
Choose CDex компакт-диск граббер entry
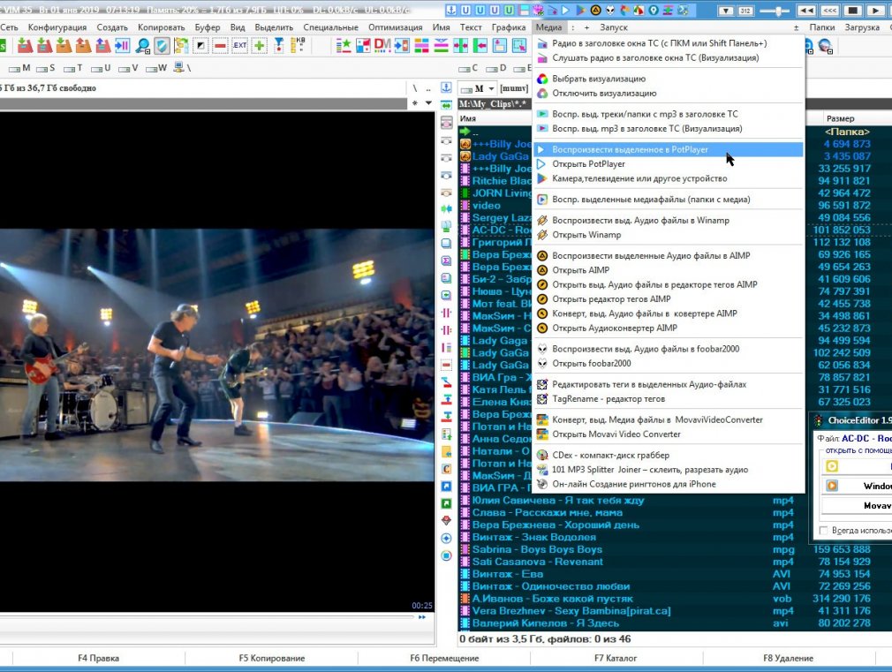click(x=669, y=455)
